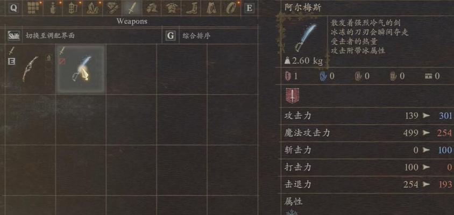454x215 pixels.
Task: Open the all-items grid category tab
Action: tap(33, 8)
